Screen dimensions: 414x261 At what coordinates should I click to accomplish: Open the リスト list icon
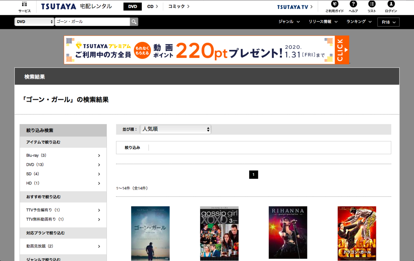(372, 4)
